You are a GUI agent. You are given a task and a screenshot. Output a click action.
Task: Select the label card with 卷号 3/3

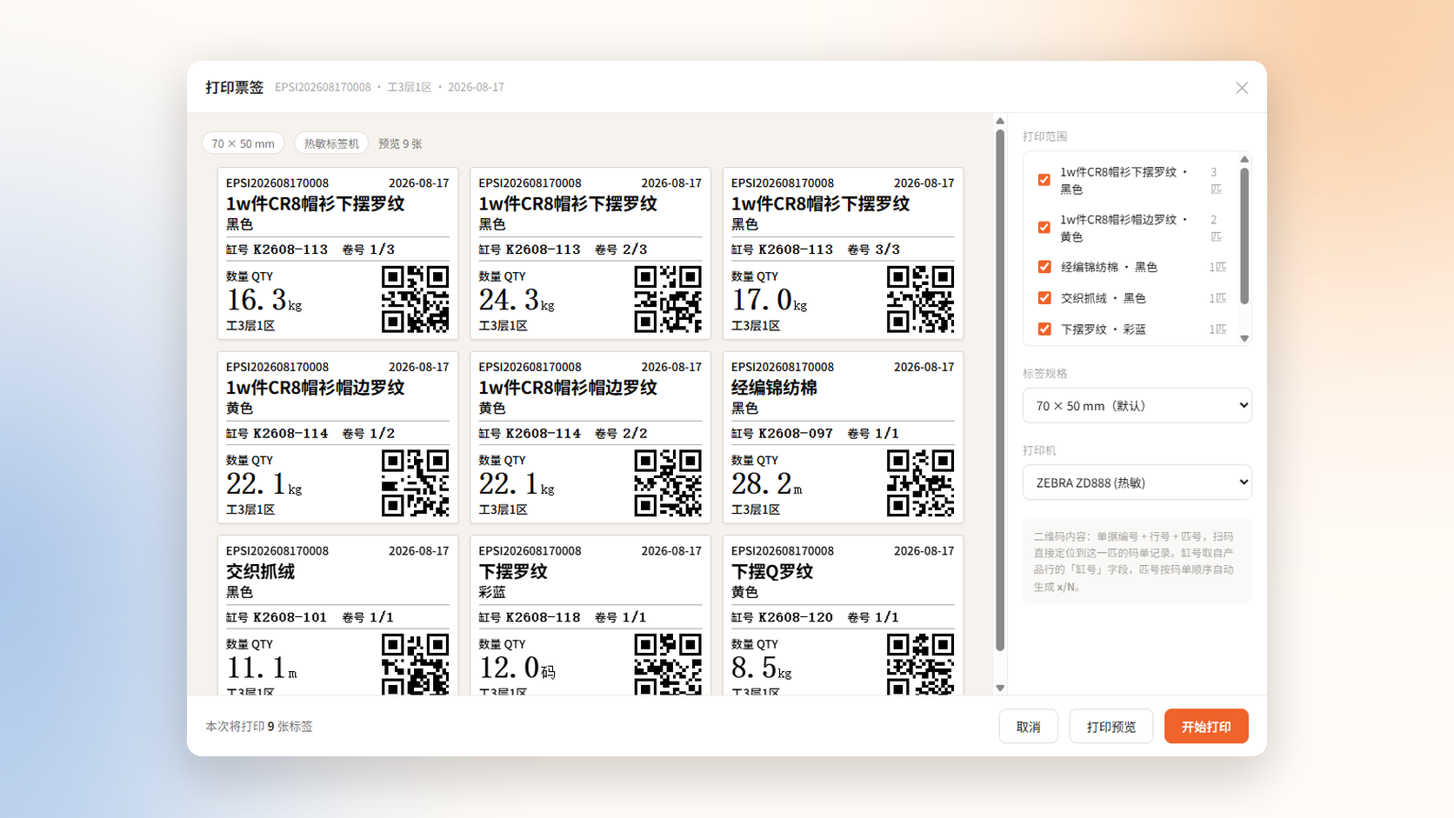[843, 254]
